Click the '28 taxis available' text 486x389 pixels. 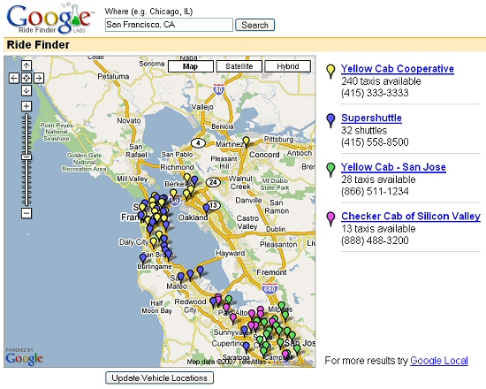pyautogui.click(x=378, y=179)
